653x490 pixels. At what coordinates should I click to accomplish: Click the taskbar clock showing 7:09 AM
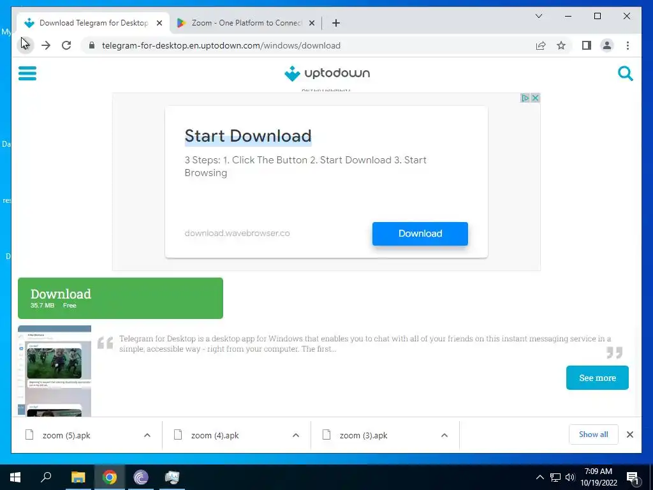[x=598, y=477]
